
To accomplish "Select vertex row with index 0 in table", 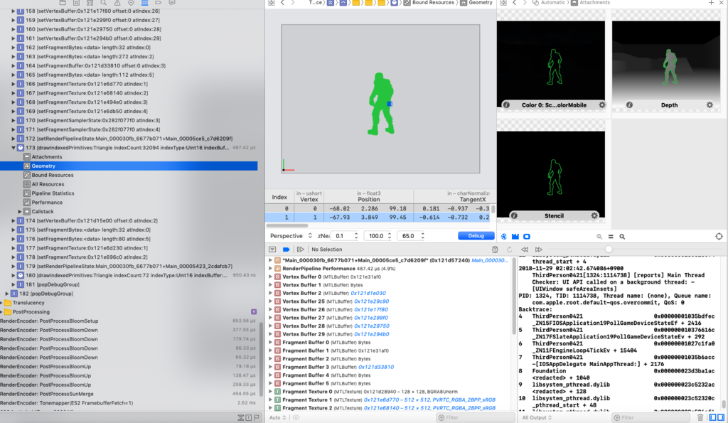I will point(378,208).
